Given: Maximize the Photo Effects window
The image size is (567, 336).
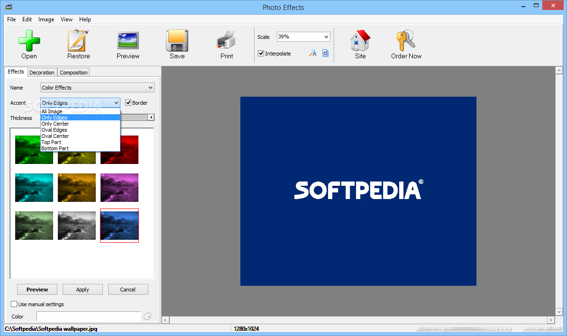Looking at the screenshot, I should click(x=536, y=6).
